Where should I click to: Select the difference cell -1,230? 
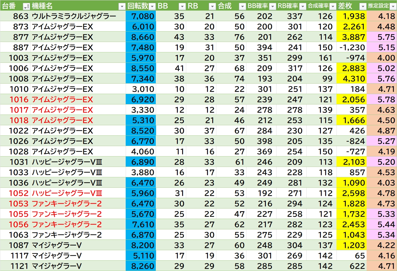tap(352, 47)
